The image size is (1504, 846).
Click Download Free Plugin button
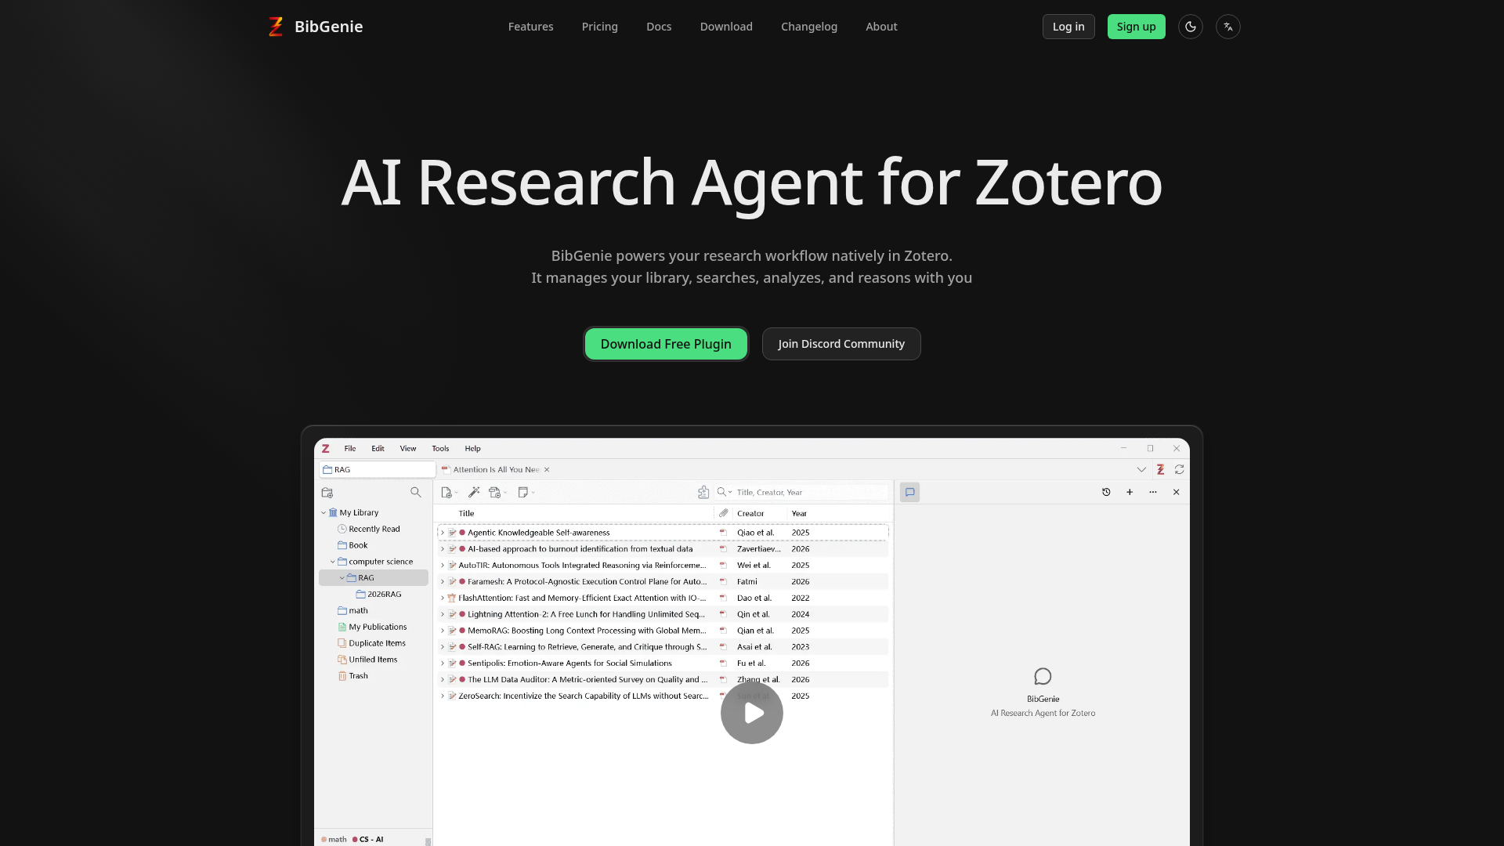pyautogui.click(x=666, y=344)
